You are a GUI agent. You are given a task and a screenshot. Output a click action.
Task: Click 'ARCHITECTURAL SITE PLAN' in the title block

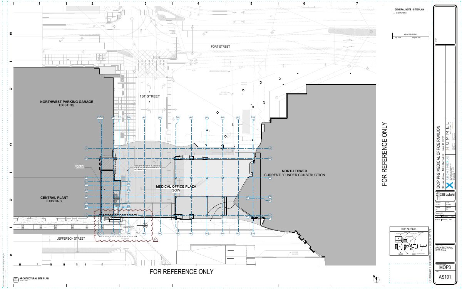click(x=444, y=248)
